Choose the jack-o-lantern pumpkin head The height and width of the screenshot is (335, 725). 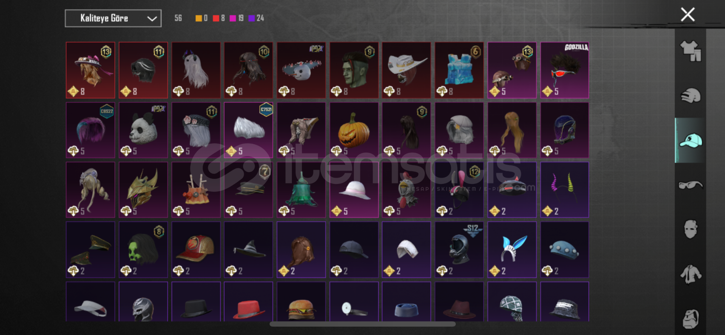pos(354,130)
